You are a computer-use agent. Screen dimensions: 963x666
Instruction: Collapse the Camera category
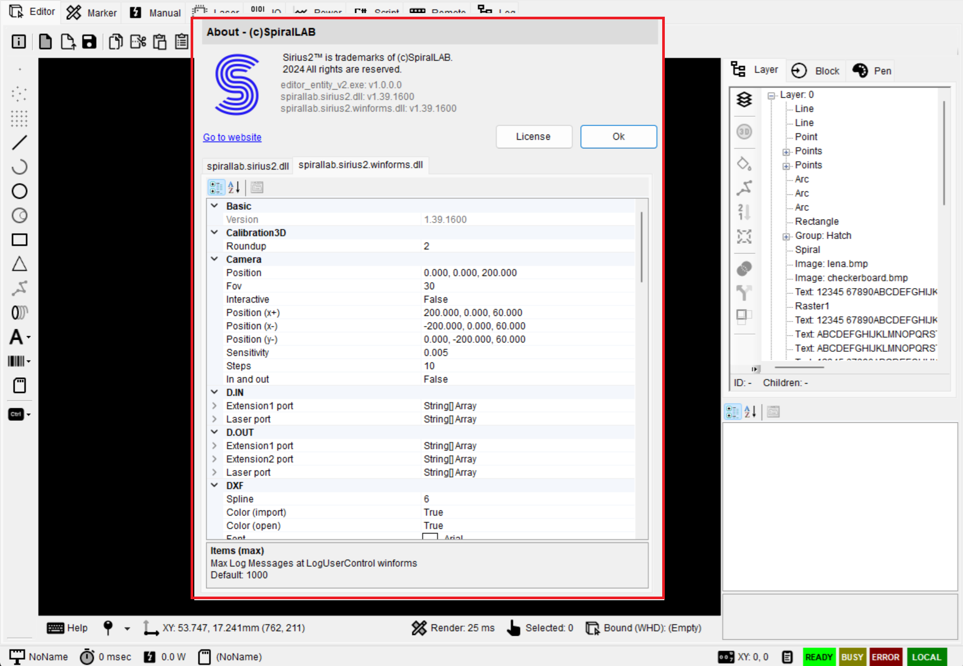tap(214, 259)
